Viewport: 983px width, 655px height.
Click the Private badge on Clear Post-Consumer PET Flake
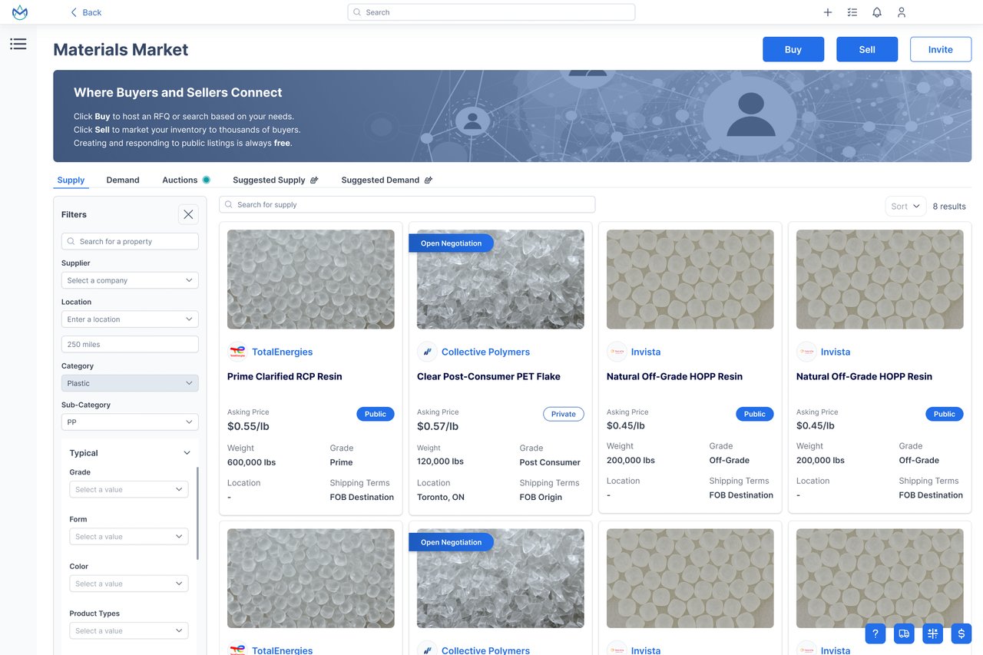tap(563, 414)
